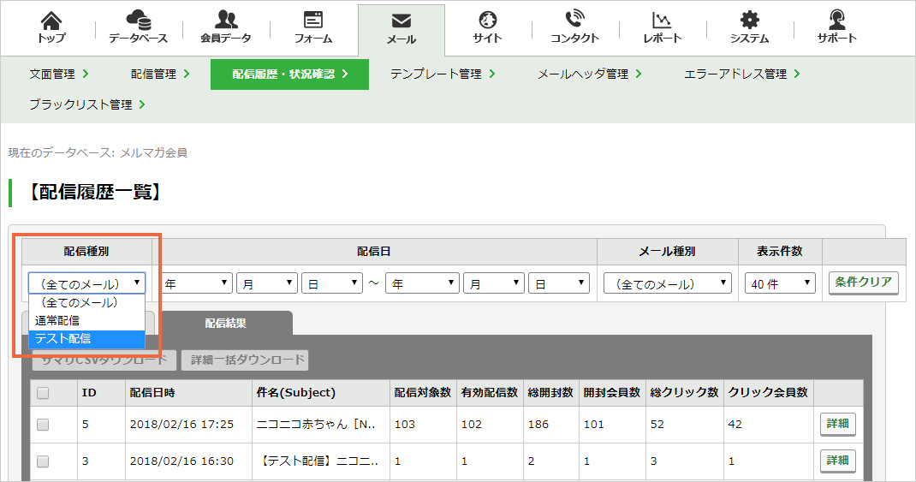This screenshot has width=916, height=482.
Task: Click the 【配信履歴一覧】 heading
Action: [95, 193]
